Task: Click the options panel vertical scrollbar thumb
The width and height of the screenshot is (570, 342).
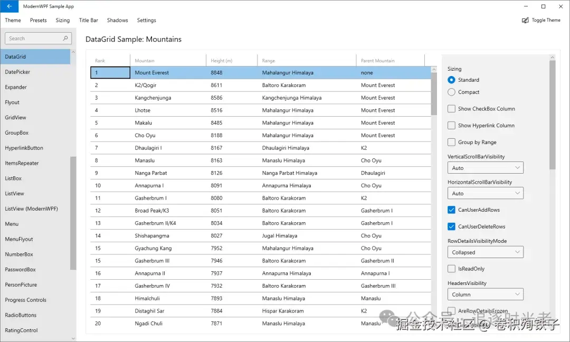Action: [x=552, y=115]
